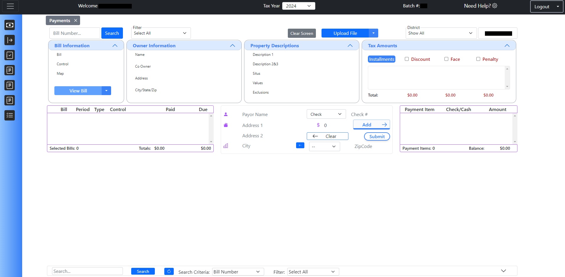Click the Add button
This screenshot has width=565, height=277.
371,125
